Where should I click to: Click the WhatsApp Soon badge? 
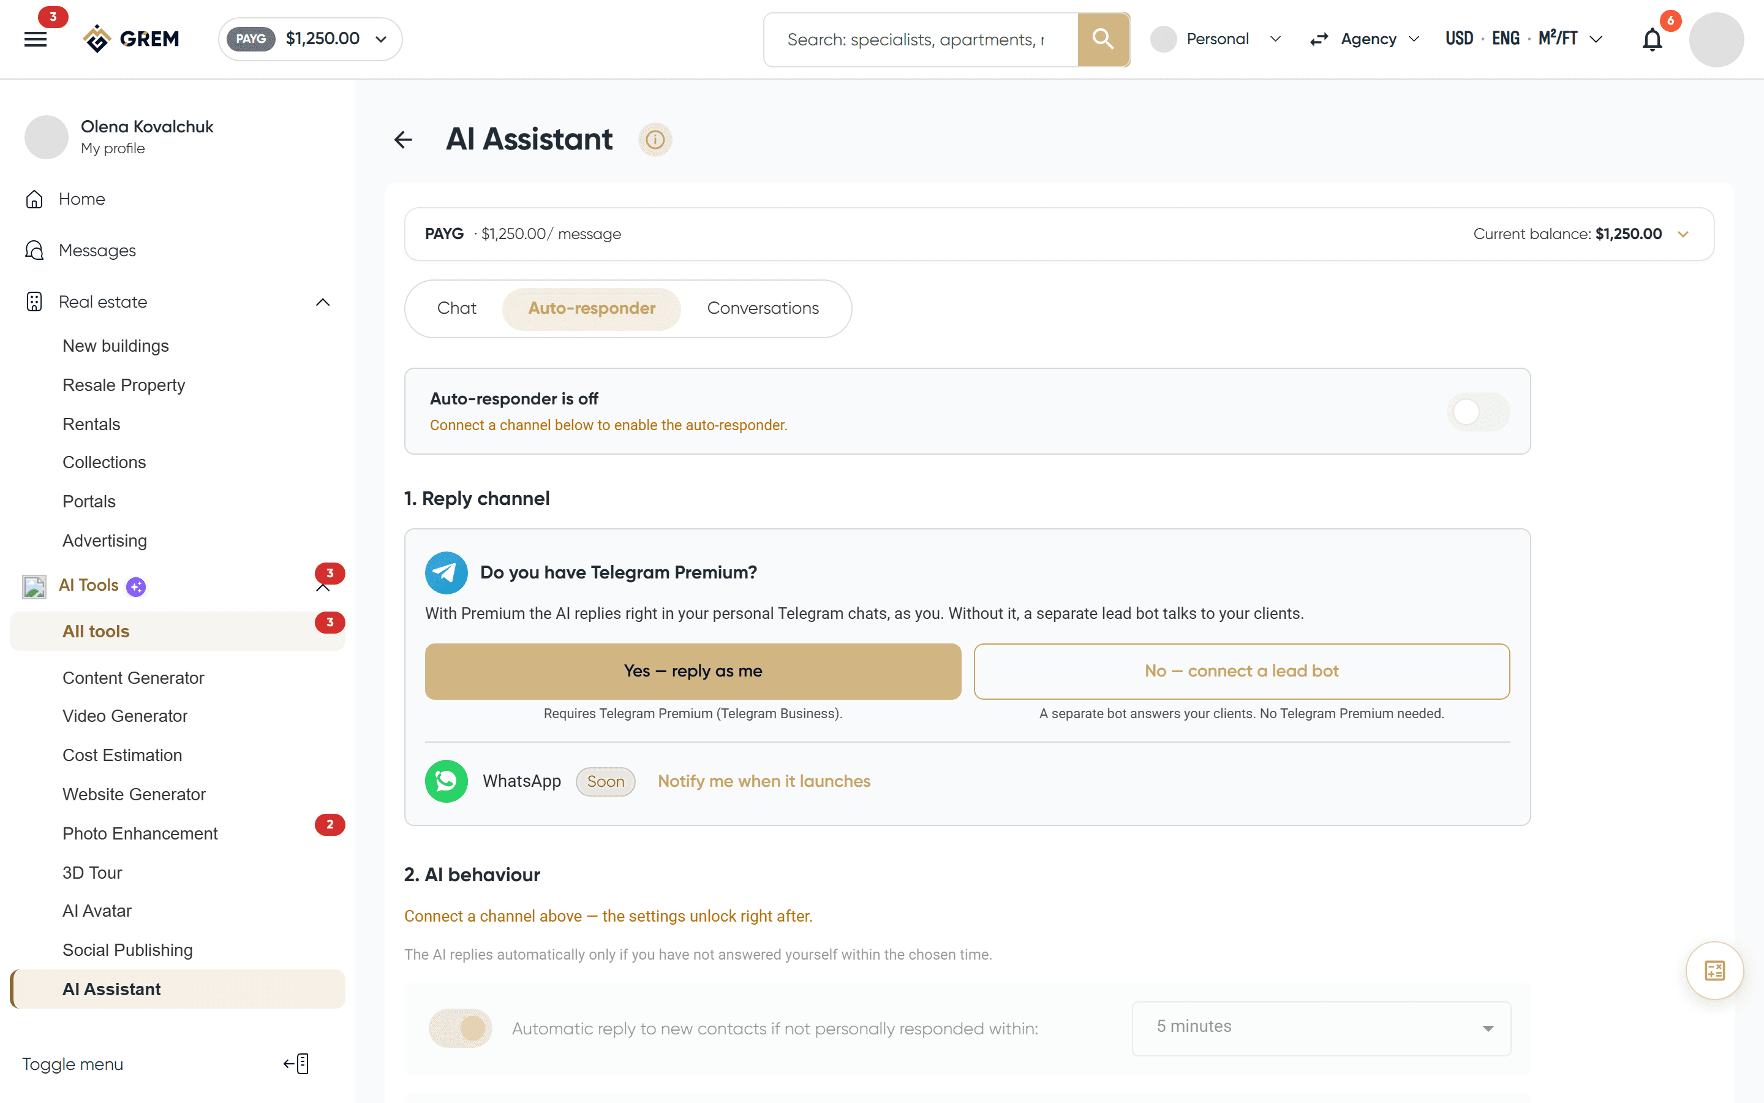click(605, 781)
